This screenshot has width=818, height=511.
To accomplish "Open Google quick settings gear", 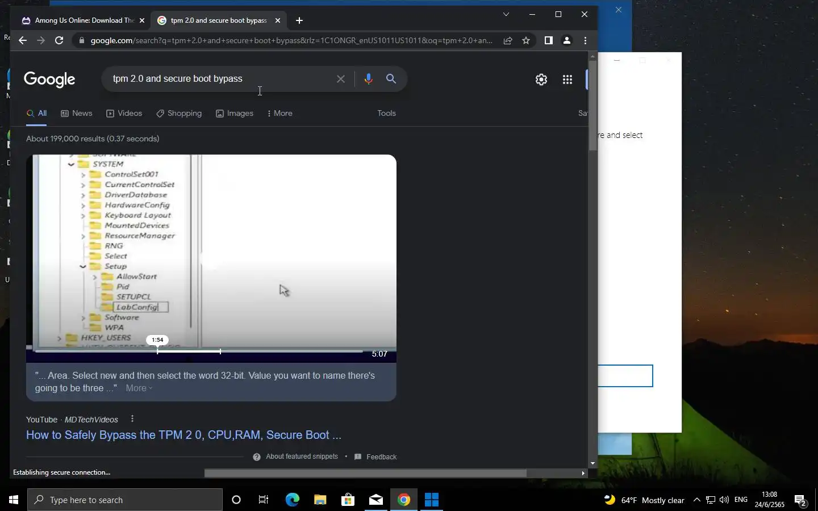I will (x=541, y=79).
